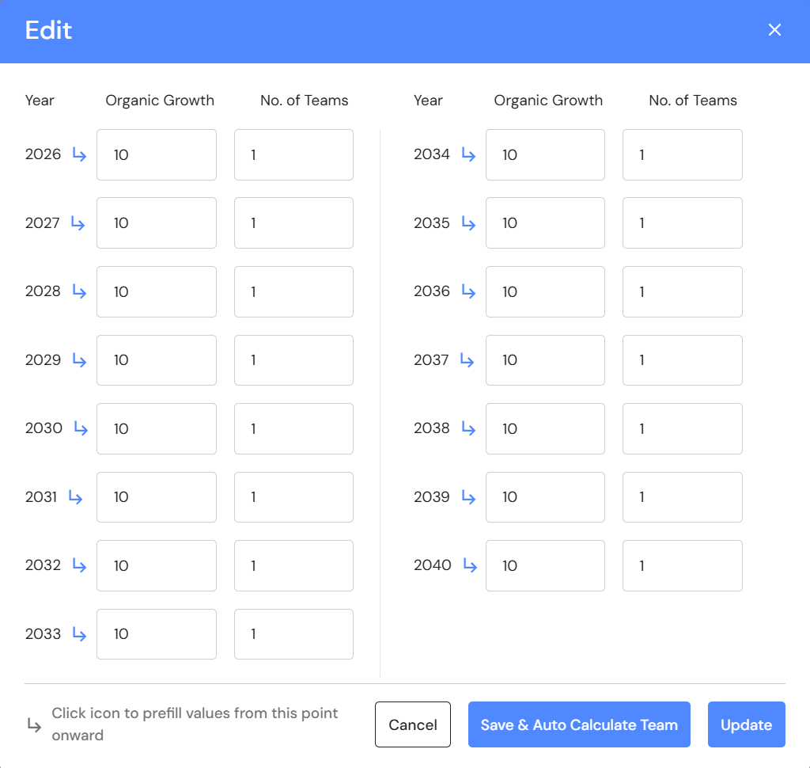Click the prefill arrow icon for 2038
This screenshot has height=768, width=810.
tap(468, 428)
